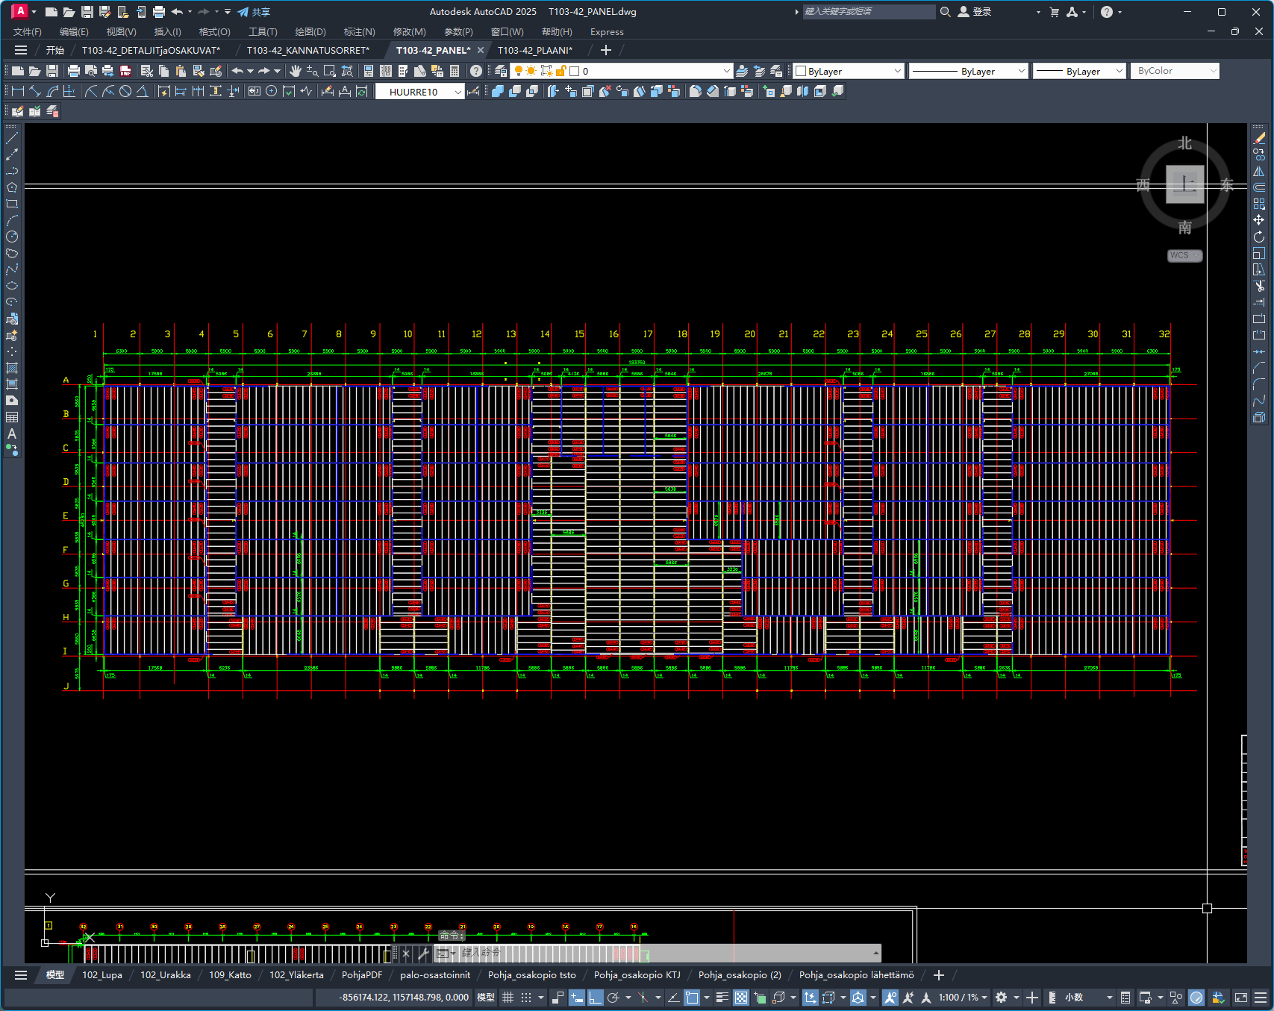Switch to 109_Katto layout tab

(230, 975)
